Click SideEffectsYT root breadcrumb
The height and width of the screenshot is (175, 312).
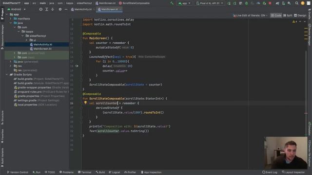tap(12, 3)
